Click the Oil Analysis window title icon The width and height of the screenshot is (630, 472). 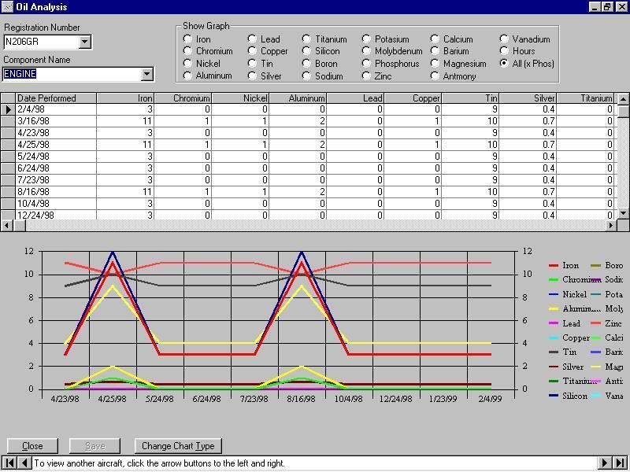point(7,7)
